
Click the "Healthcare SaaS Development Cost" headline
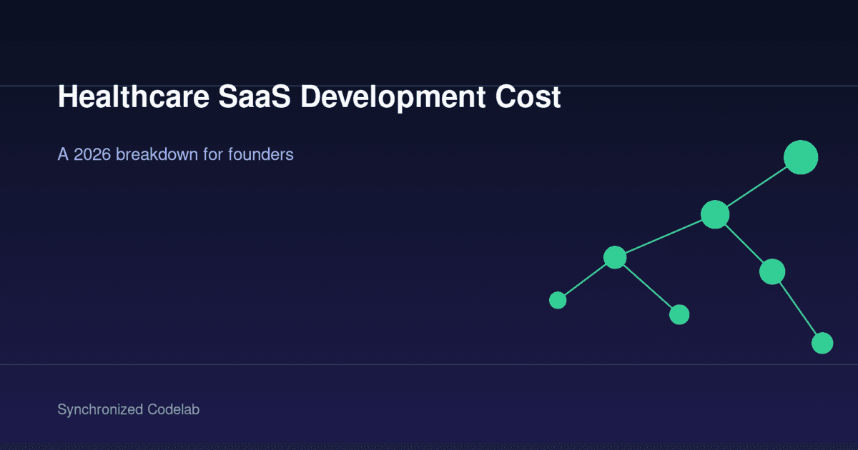tap(309, 98)
